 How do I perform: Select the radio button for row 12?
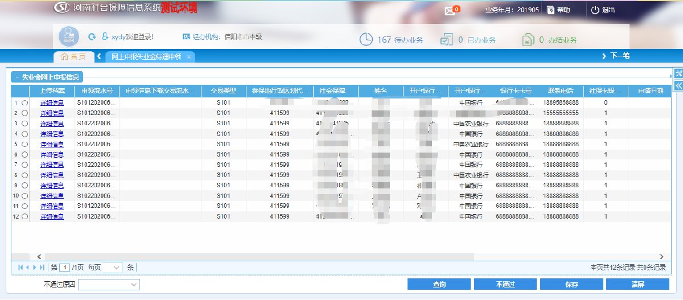24,217
